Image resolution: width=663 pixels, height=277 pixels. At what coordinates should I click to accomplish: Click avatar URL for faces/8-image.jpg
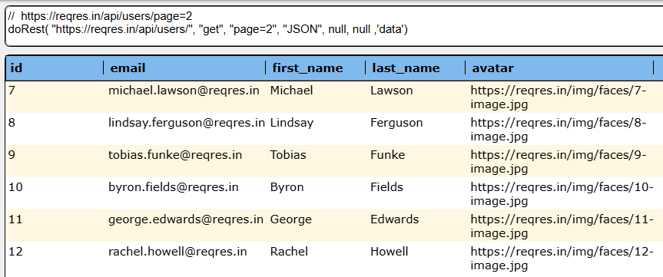(559, 130)
